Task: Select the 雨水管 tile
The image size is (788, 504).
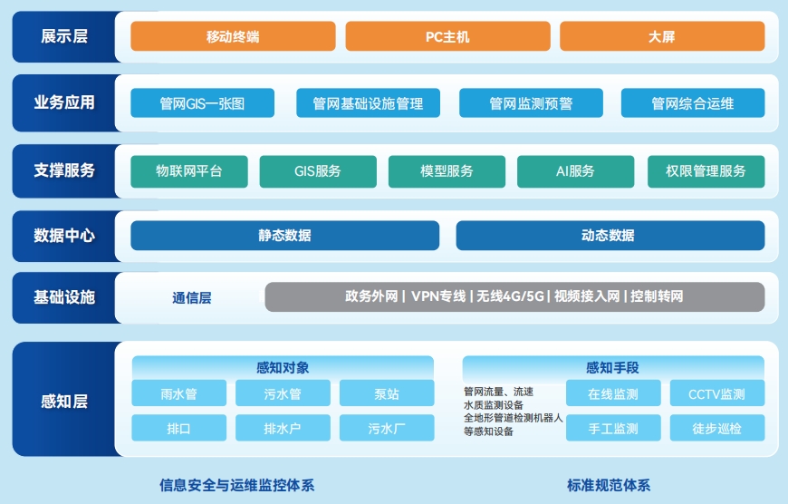Action: (179, 393)
